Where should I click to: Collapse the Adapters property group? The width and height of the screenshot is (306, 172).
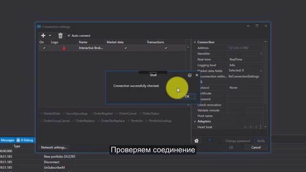[195, 121]
